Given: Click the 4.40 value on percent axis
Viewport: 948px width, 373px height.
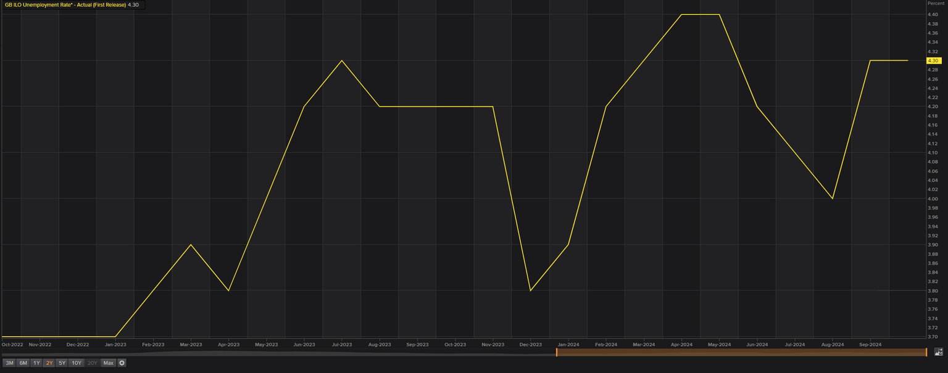Looking at the screenshot, I should tap(933, 14).
